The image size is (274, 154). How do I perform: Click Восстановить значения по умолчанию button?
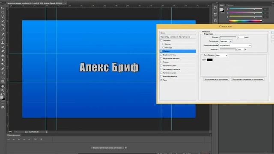(x=247, y=79)
